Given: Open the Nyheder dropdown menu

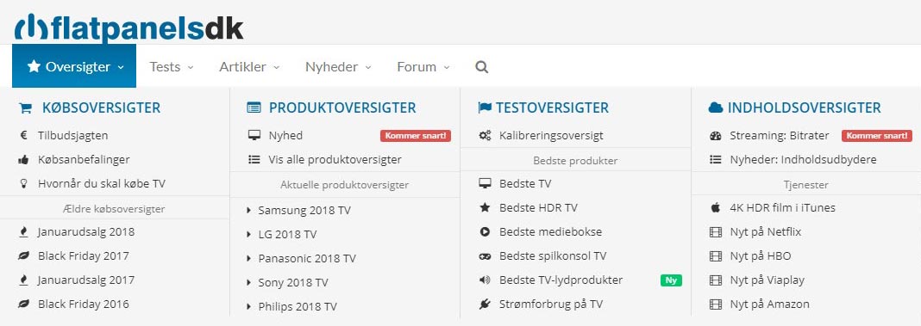Looking at the screenshot, I should pyautogui.click(x=338, y=67).
